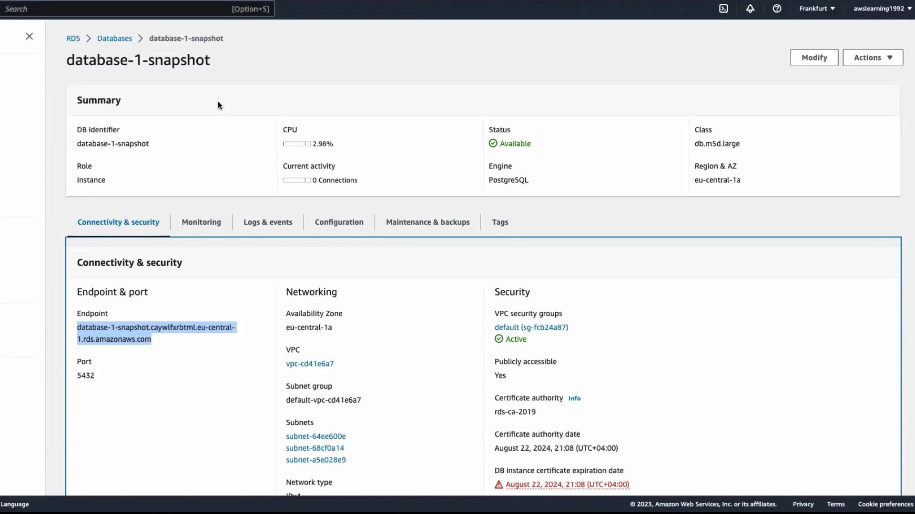The height and width of the screenshot is (514, 915).
Task: Open AWS CloudShell from the top bar
Action: (x=723, y=9)
